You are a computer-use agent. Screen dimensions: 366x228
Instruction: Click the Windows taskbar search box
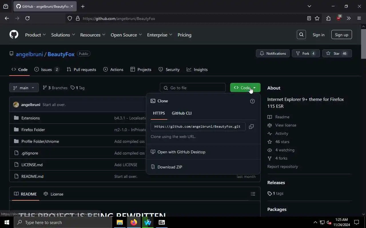pos(63,222)
